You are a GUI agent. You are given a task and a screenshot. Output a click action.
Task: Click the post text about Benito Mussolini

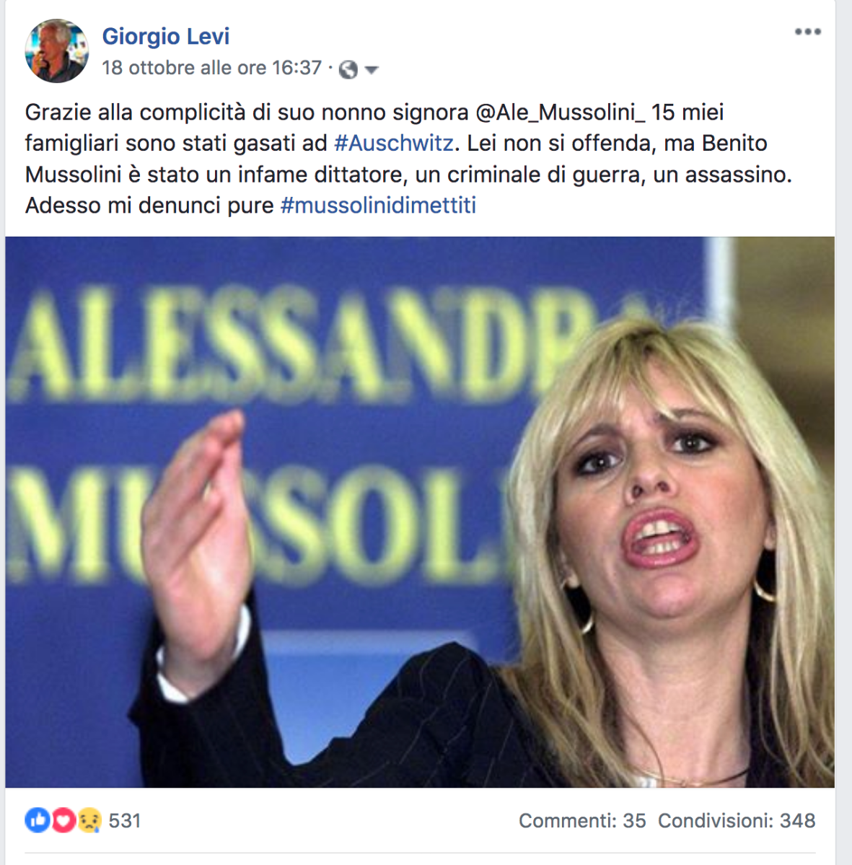click(408, 159)
